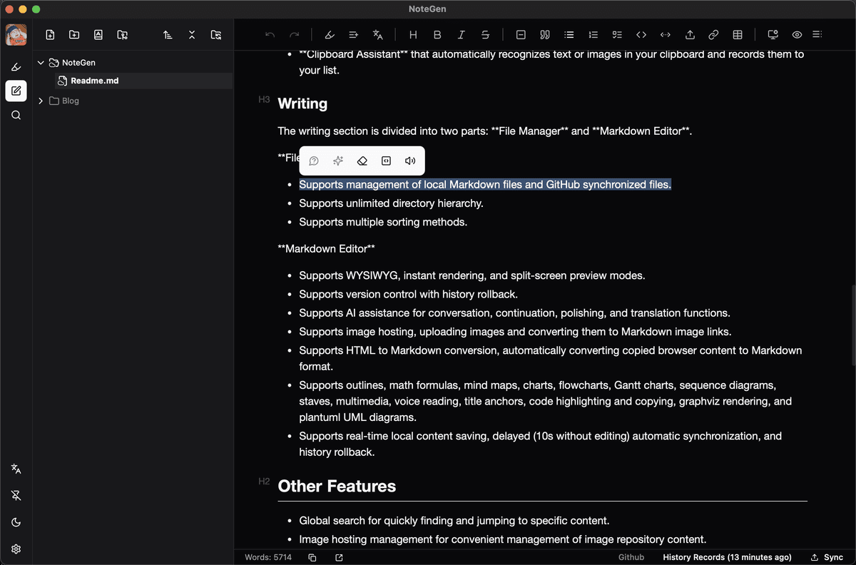The height and width of the screenshot is (565, 856).
Task: Toggle italic formatting
Action: click(462, 34)
